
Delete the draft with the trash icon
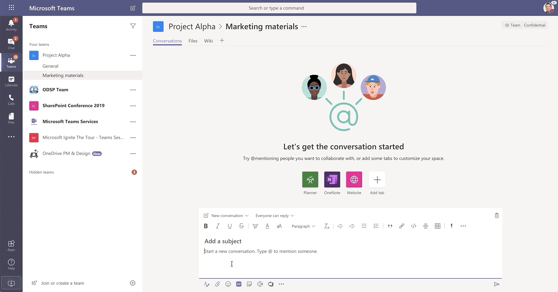point(496,216)
